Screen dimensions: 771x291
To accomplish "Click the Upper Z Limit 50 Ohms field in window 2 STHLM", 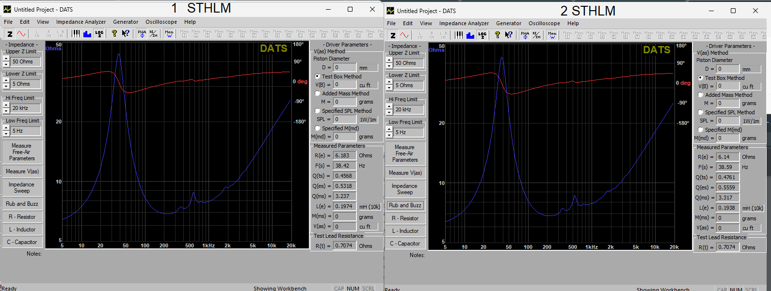I will pos(409,63).
